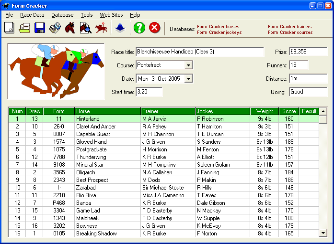Click the Distance input field
The image size is (334, 244).
(308, 78)
